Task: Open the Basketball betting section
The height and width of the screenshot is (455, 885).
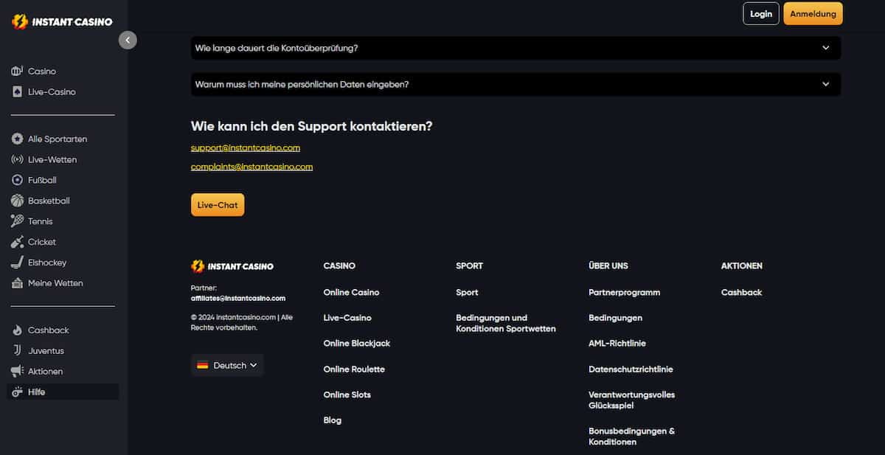Action: click(17, 201)
